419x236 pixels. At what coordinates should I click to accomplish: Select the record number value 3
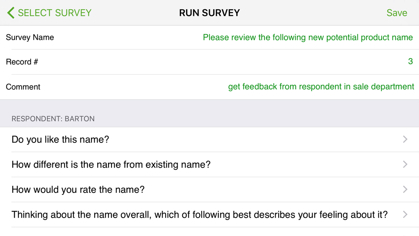coord(411,62)
